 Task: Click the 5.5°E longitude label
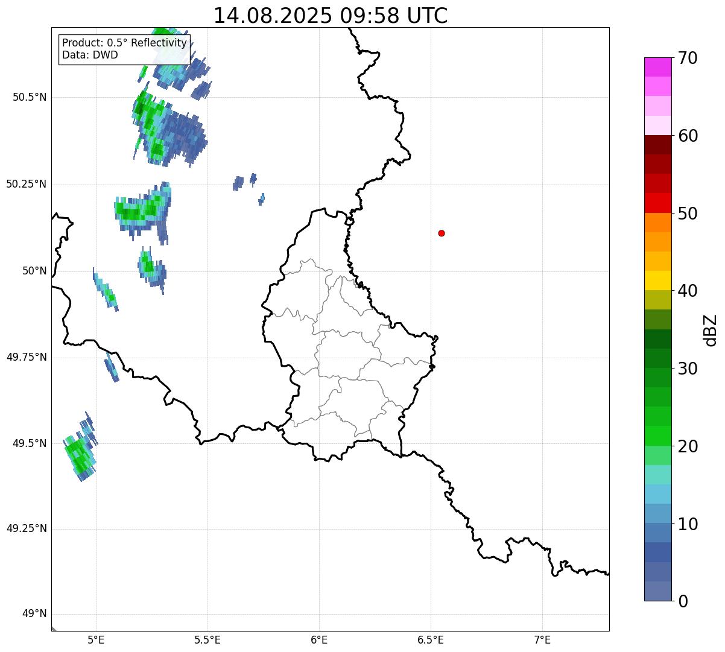207,640
